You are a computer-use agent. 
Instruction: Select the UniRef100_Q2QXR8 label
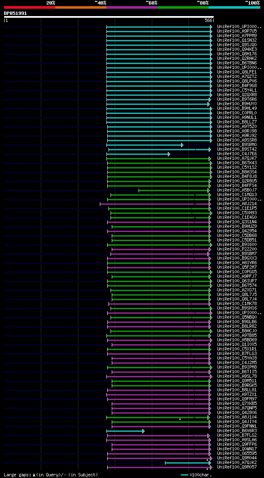click(x=237, y=95)
